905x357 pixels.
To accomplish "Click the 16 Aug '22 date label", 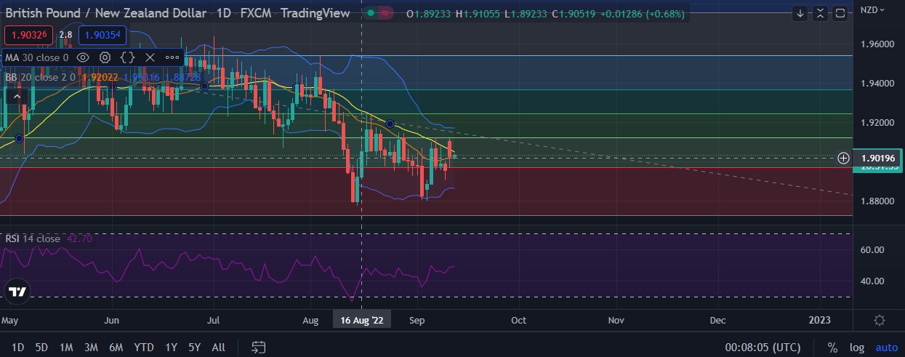I will [x=362, y=320].
